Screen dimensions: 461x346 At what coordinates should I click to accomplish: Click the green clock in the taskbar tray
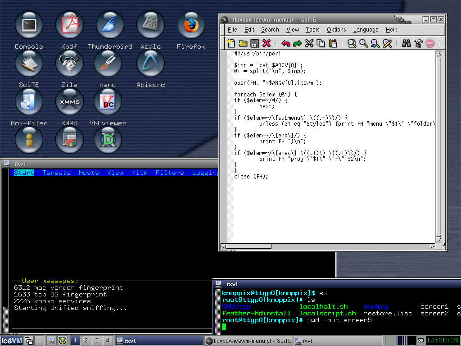point(443,341)
